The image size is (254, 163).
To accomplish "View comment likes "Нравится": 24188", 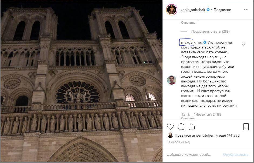I will coord(208,115).
